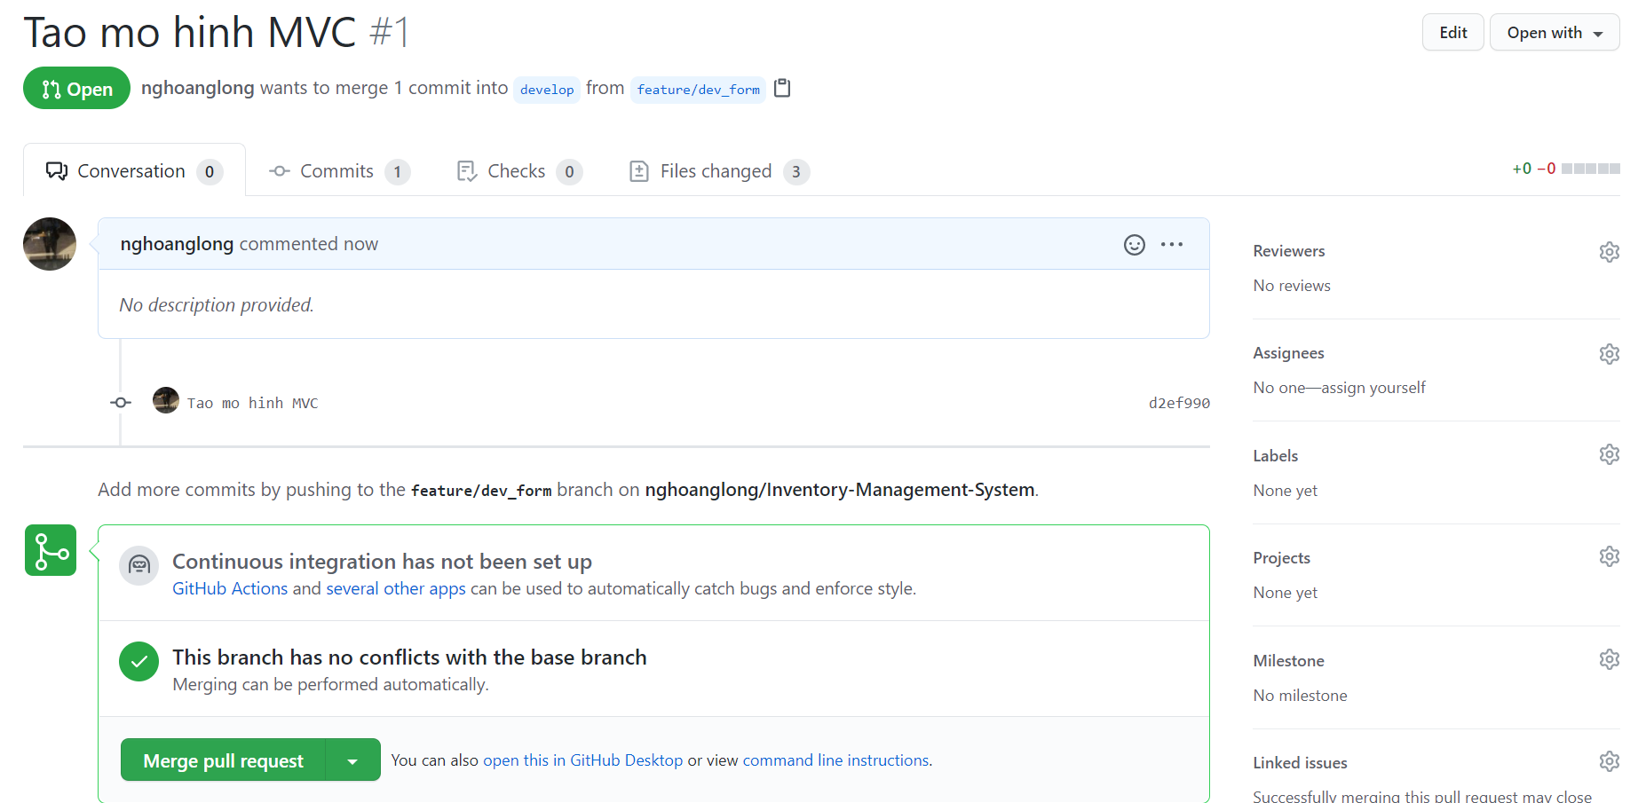Open the Reviewers settings gear

[1609, 251]
